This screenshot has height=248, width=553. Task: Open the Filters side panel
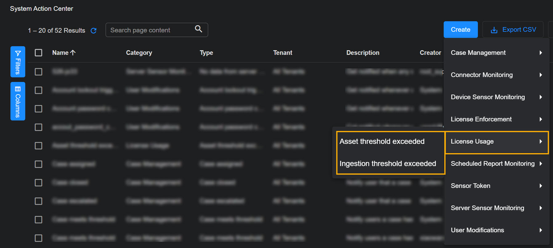[18, 62]
